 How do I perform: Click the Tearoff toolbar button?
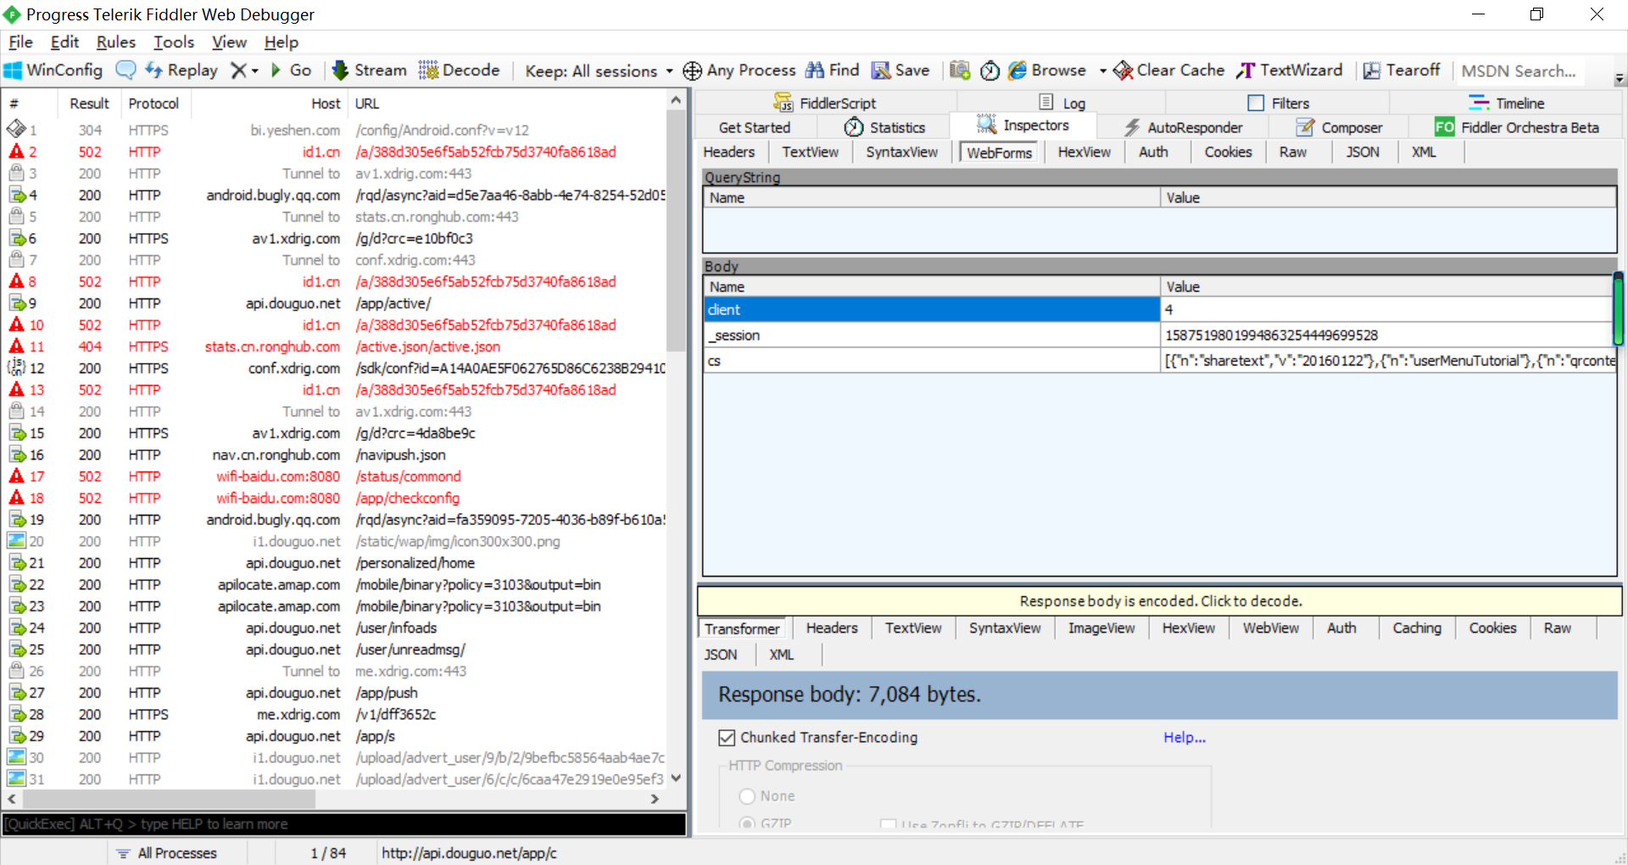(1402, 70)
